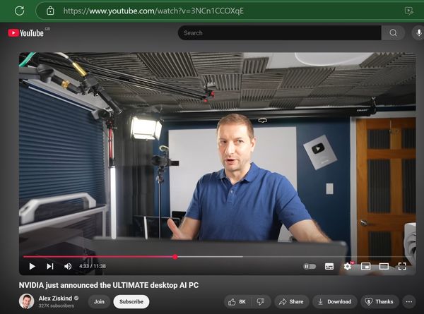Click the NVIDIA video title text
The height and width of the screenshot is (314, 424).
109,285
